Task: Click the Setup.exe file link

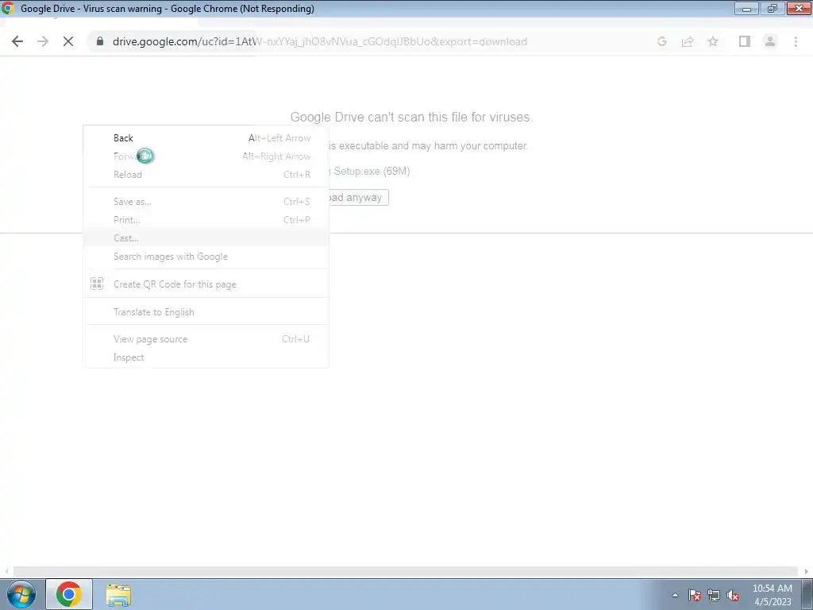Action: pos(356,172)
